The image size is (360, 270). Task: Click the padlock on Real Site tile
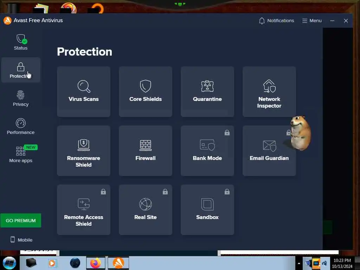165,192
